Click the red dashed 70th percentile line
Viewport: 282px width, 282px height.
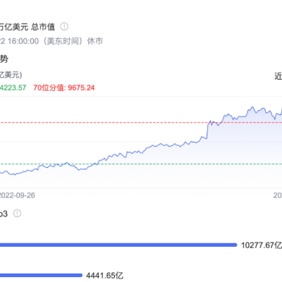tap(141, 123)
